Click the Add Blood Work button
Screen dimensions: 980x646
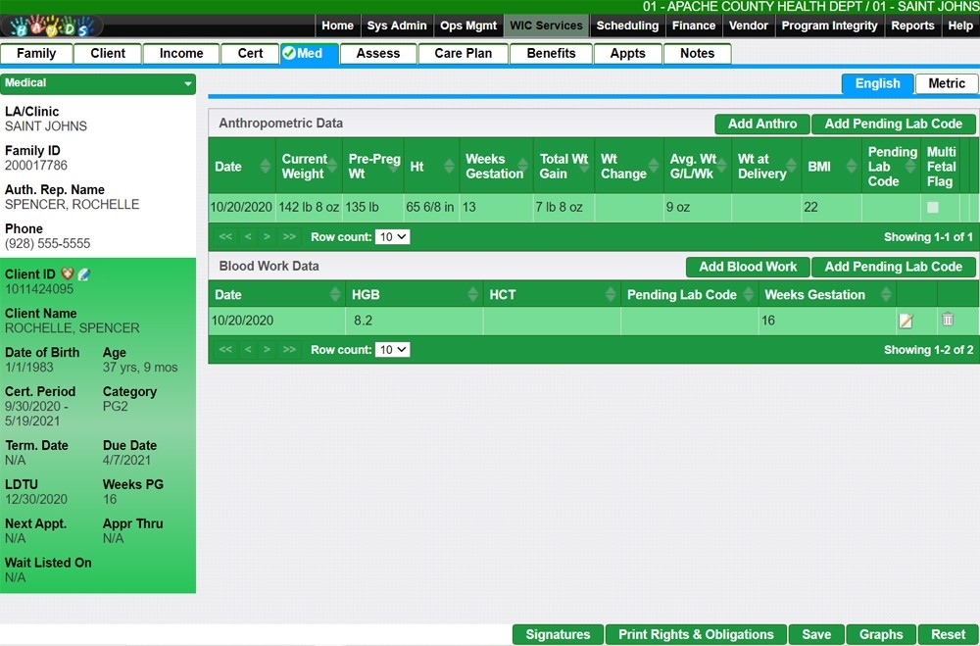(748, 267)
